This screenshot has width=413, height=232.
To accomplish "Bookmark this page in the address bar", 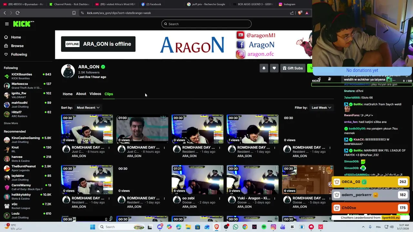I will point(74,13).
